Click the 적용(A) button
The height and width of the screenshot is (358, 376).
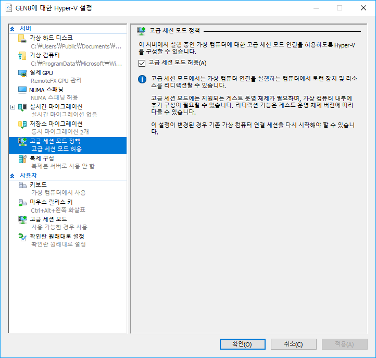pos(345,344)
